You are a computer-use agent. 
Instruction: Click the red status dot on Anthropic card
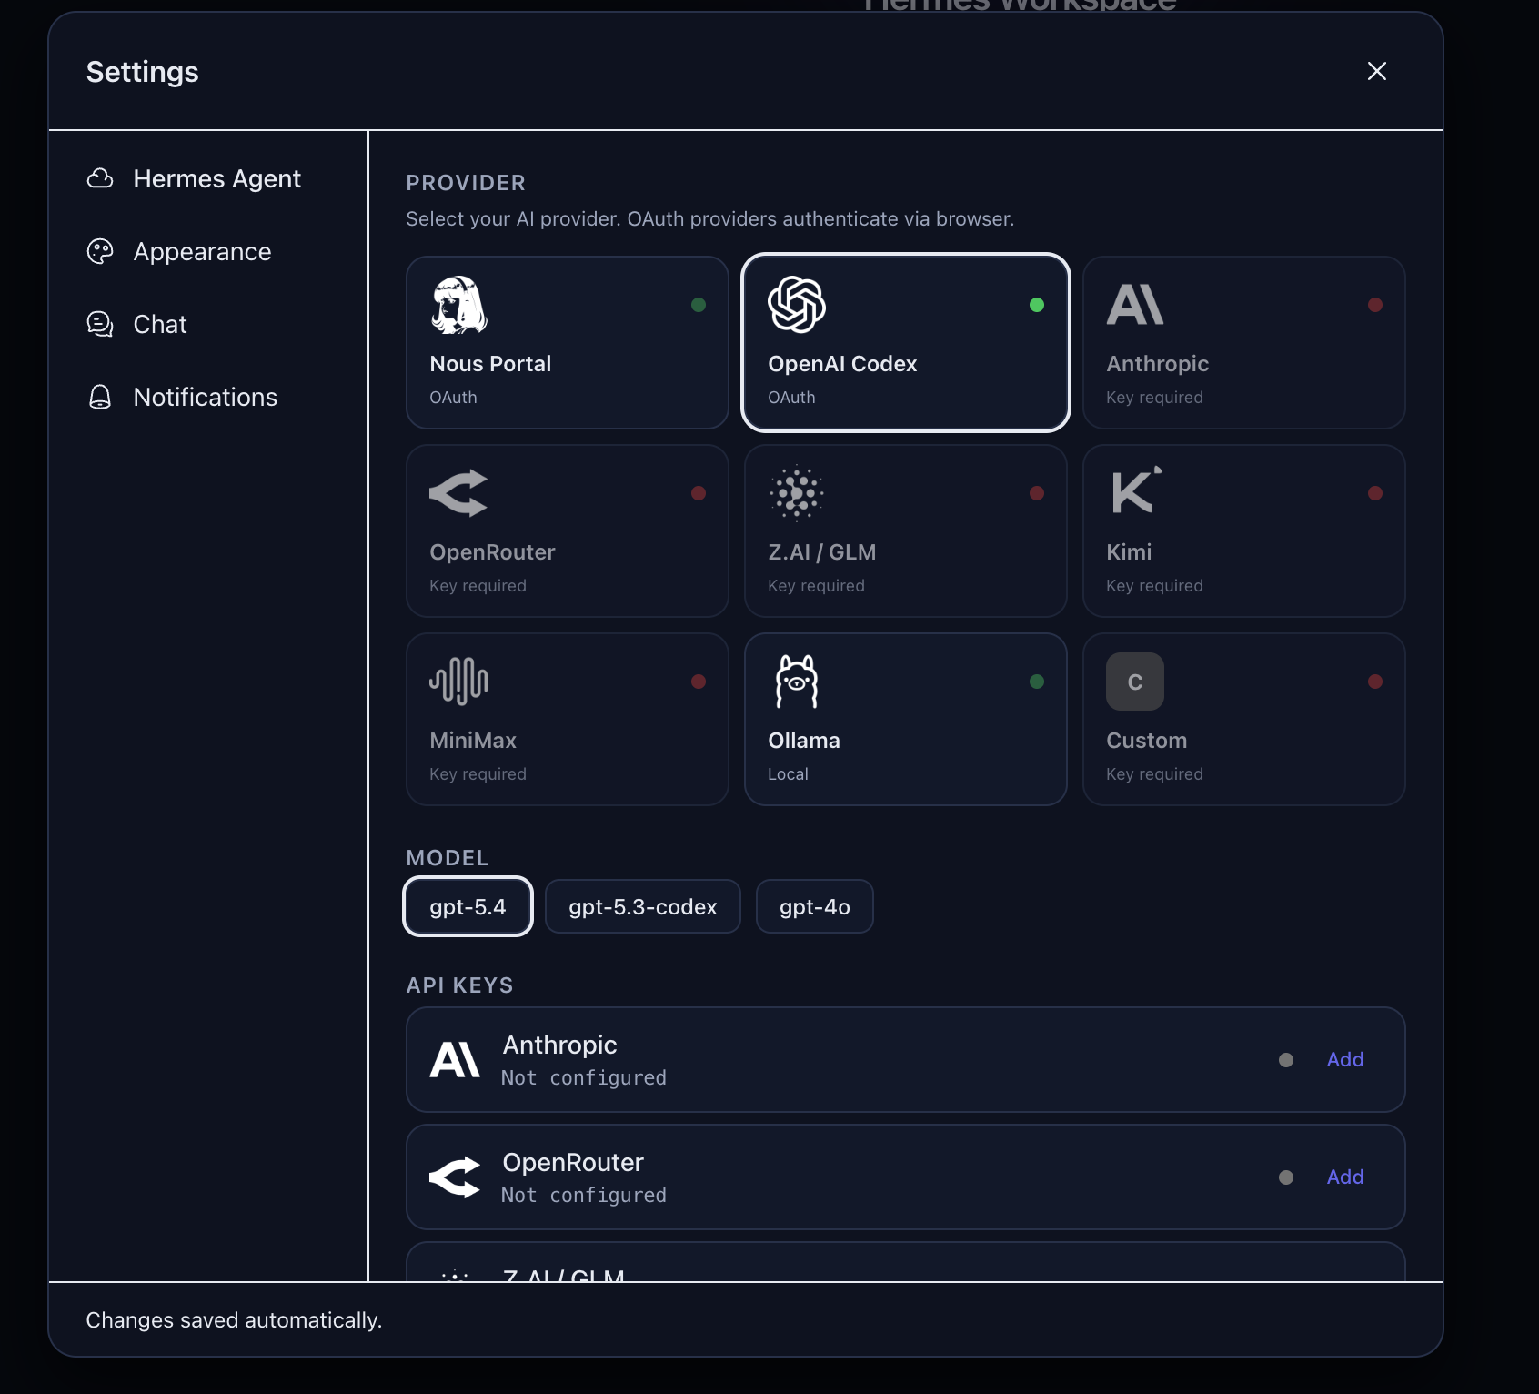pos(1375,305)
